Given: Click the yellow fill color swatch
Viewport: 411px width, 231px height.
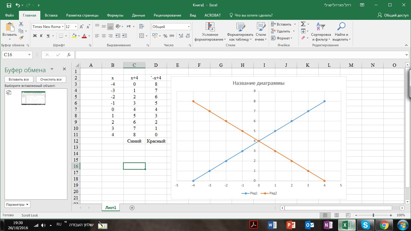Looking at the screenshot, I should (x=74, y=36).
